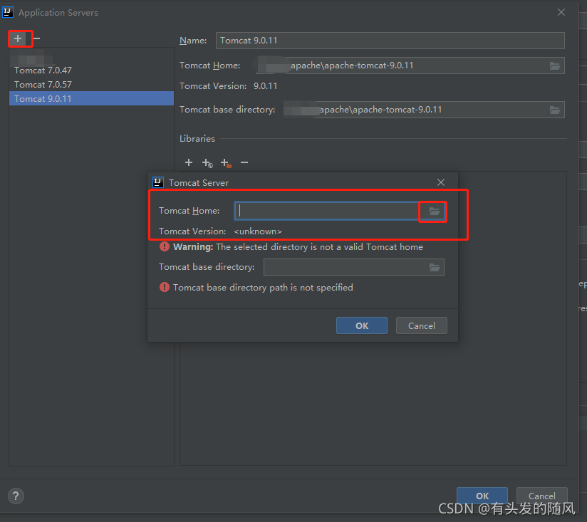587x522 pixels.
Task: Open help with the question mark button
Action: pos(16,496)
